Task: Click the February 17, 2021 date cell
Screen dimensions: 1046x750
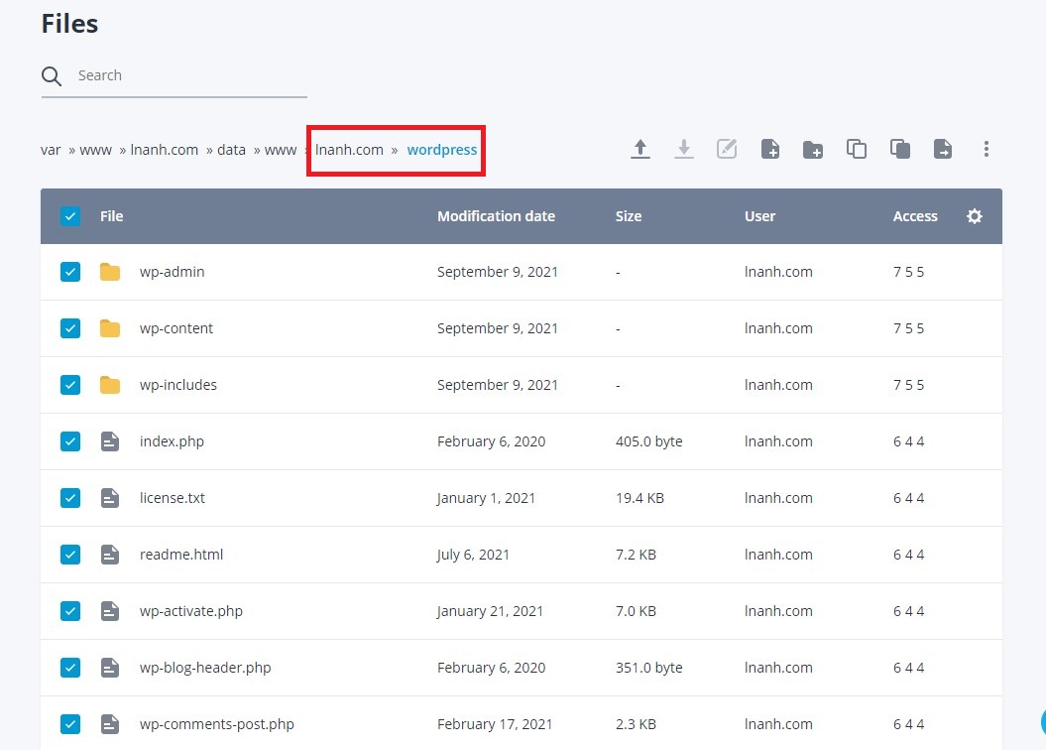Action: click(495, 724)
